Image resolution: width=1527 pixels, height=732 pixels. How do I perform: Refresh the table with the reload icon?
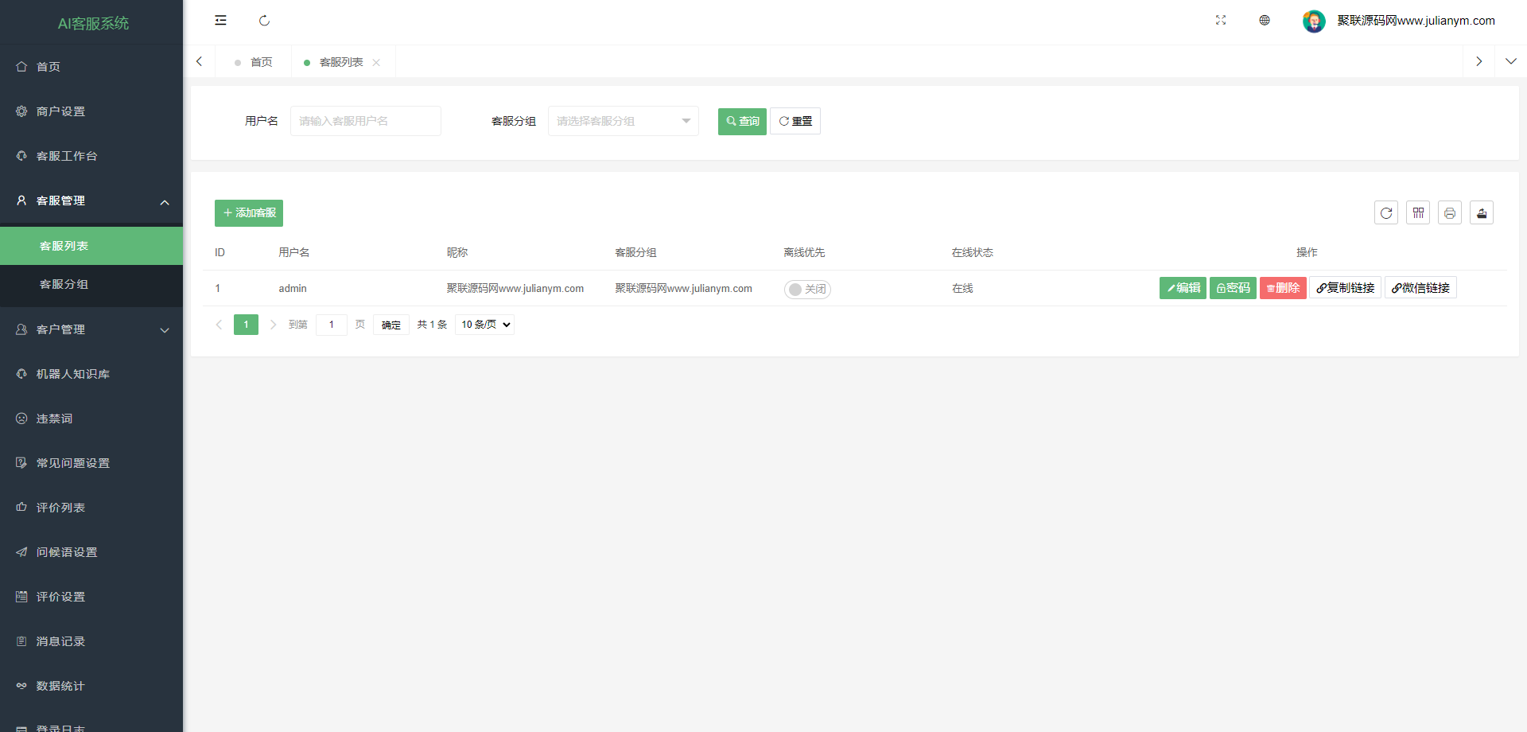[1386, 212]
